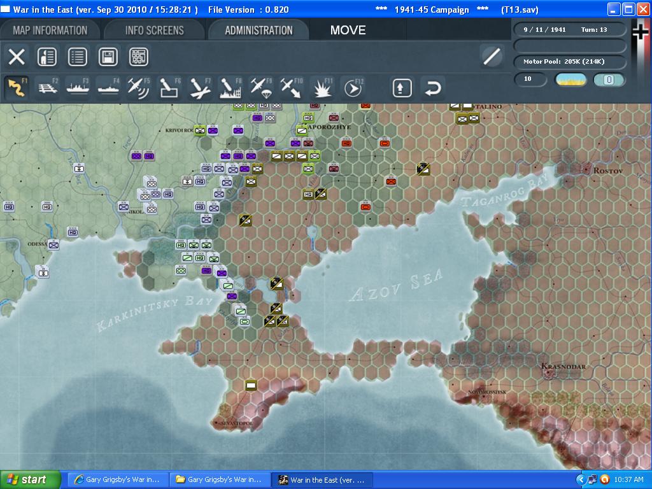
Task: Open the Windows start button
Action: 31,480
